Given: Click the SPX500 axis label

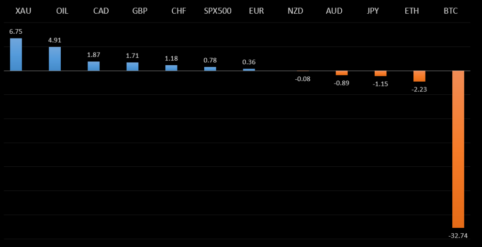Looking at the screenshot, I should (217, 11).
